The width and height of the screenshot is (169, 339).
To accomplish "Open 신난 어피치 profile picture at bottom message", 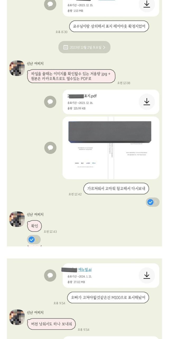I will pyautogui.click(x=17, y=317).
